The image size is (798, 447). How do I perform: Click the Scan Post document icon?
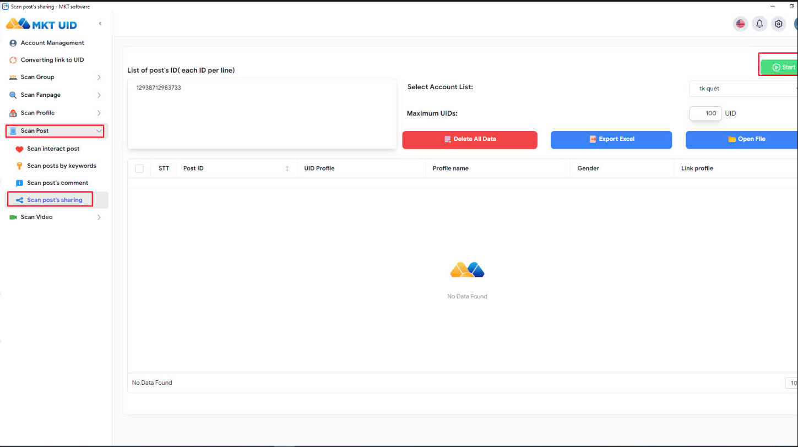(x=13, y=131)
